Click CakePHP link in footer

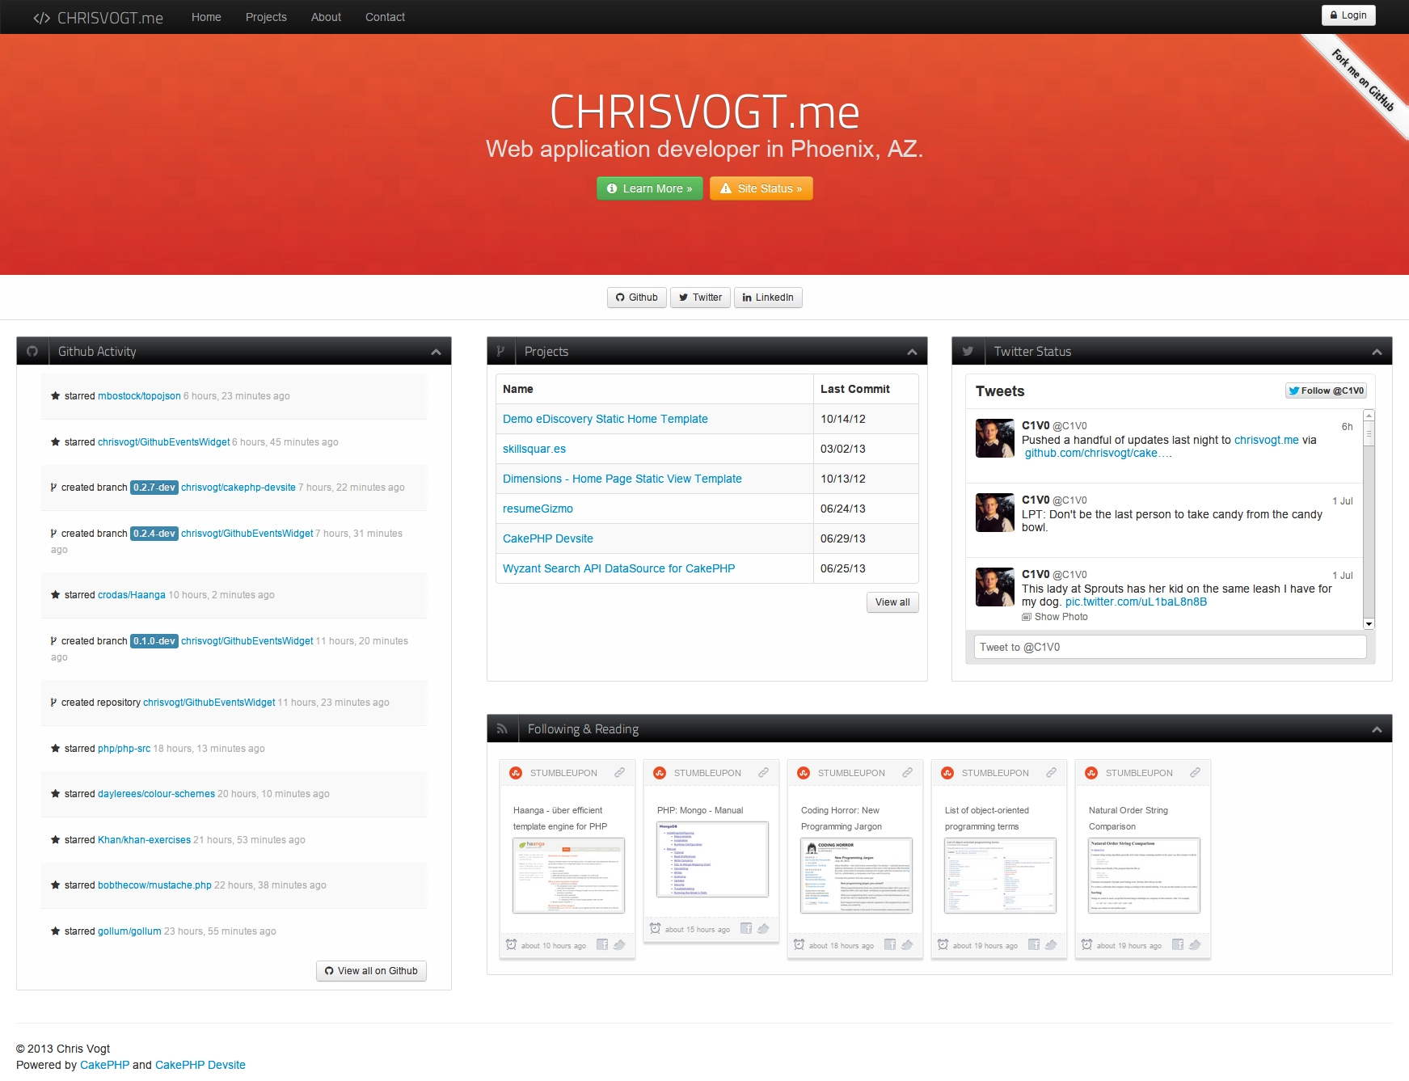tap(104, 1065)
